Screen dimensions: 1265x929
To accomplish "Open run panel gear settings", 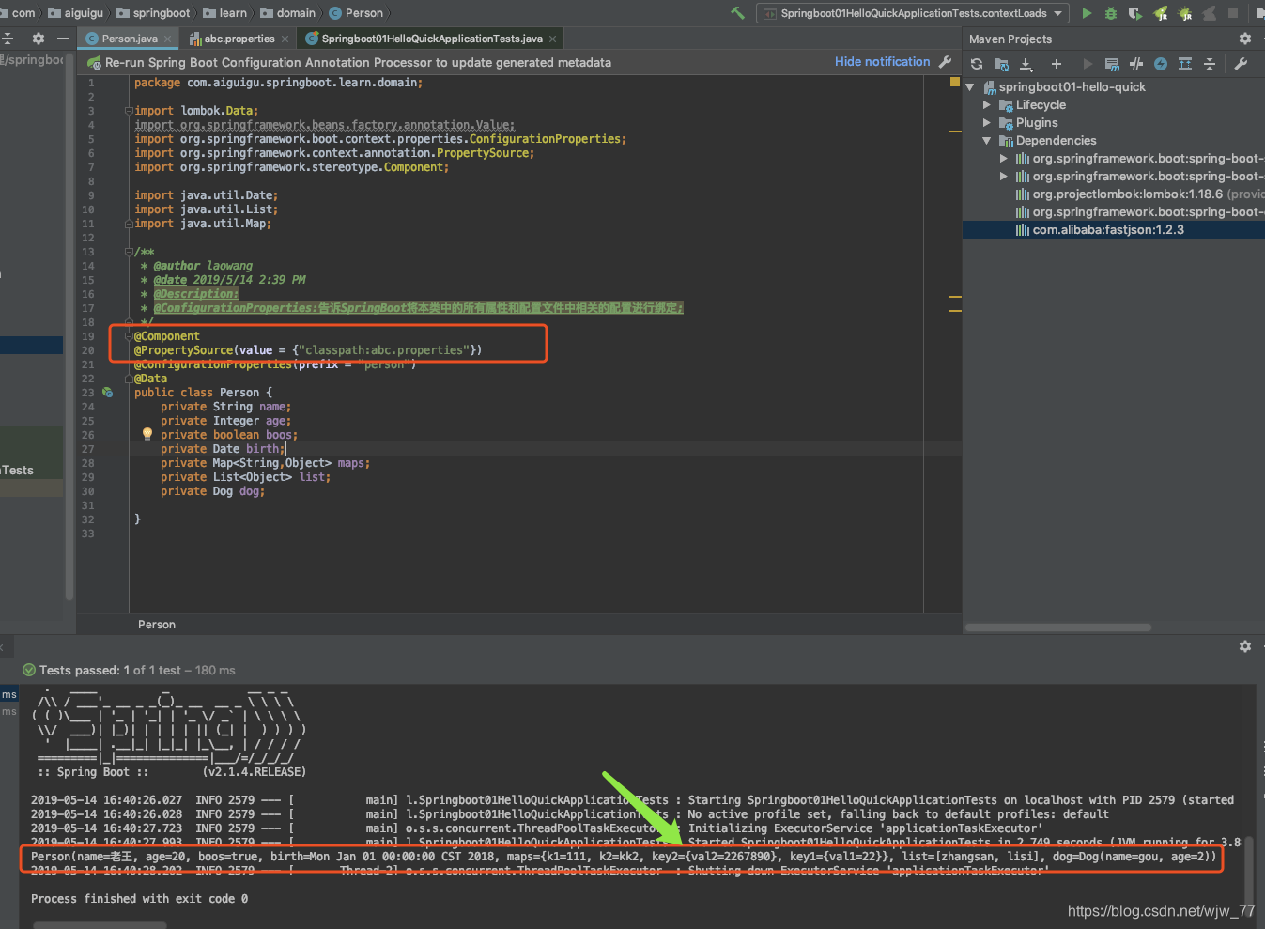I will tap(1245, 646).
